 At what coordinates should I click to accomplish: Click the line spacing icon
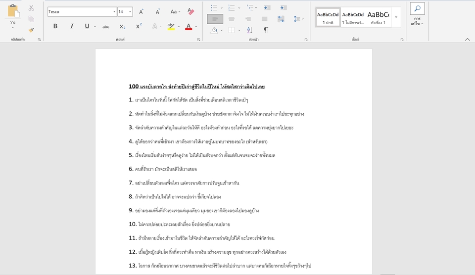click(x=296, y=19)
